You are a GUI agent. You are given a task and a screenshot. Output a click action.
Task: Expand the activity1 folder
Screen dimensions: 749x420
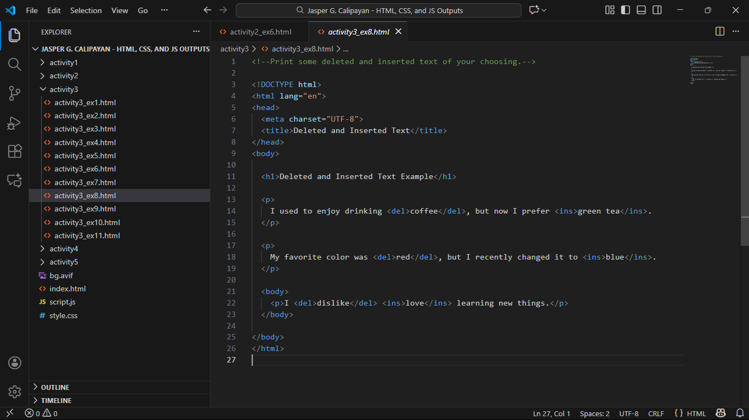pyautogui.click(x=64, y=62)
